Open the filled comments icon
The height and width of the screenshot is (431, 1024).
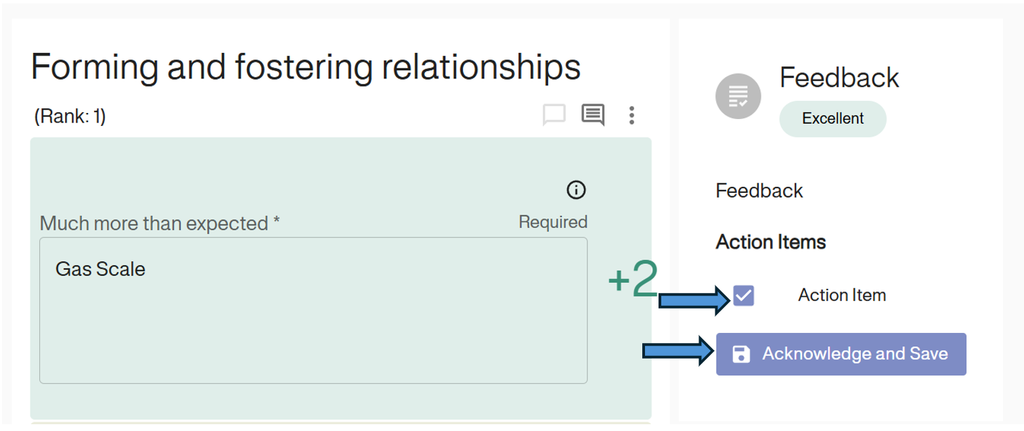(x=593, y=115)
